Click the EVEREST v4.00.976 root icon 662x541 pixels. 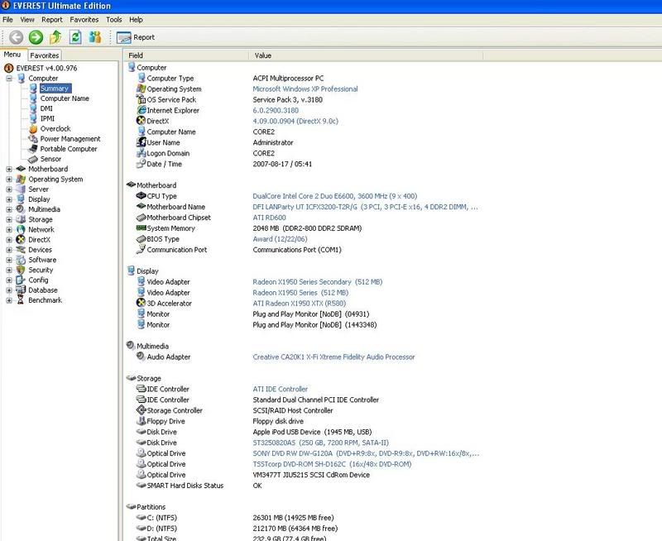[8, 68]
